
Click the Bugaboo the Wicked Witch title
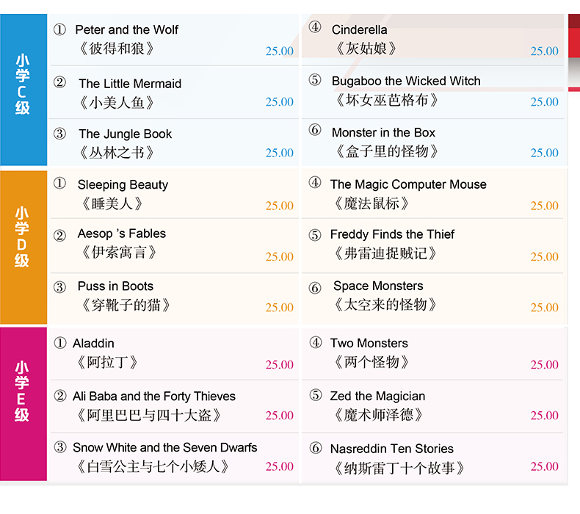pos(406,81)
